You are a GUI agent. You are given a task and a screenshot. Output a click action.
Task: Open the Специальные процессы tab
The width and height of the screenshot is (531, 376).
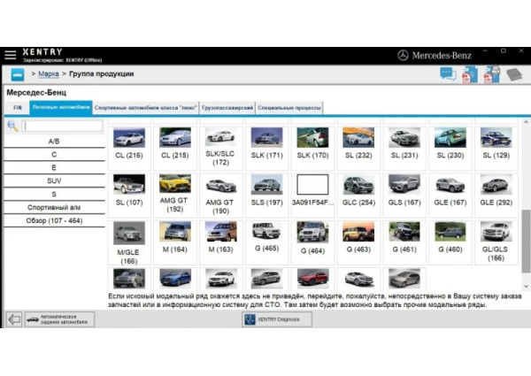point(289,107)
